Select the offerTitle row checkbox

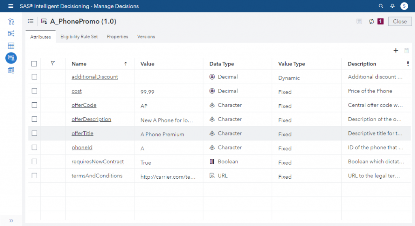[34, 133]
